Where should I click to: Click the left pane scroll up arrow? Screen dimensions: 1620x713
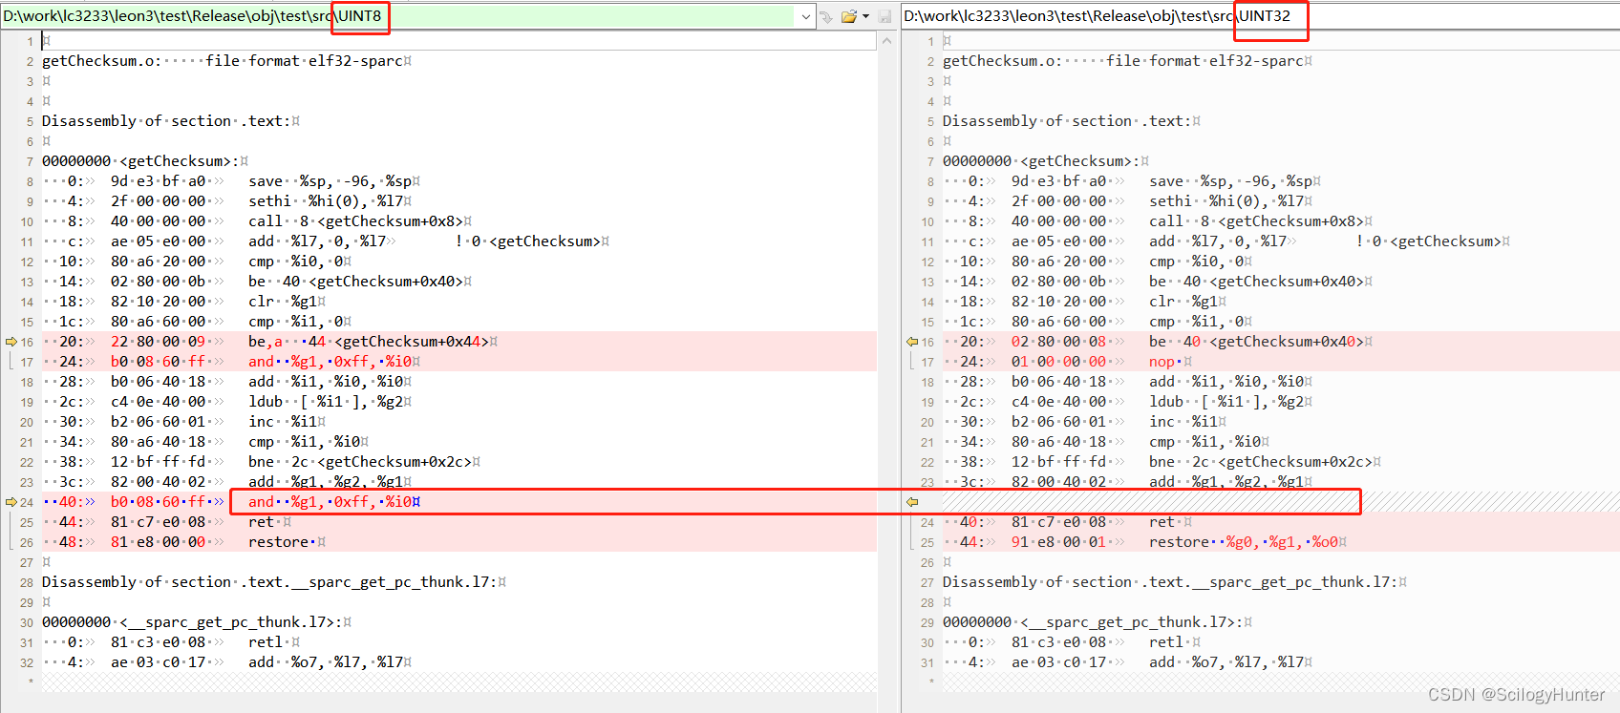click(886, 41)
